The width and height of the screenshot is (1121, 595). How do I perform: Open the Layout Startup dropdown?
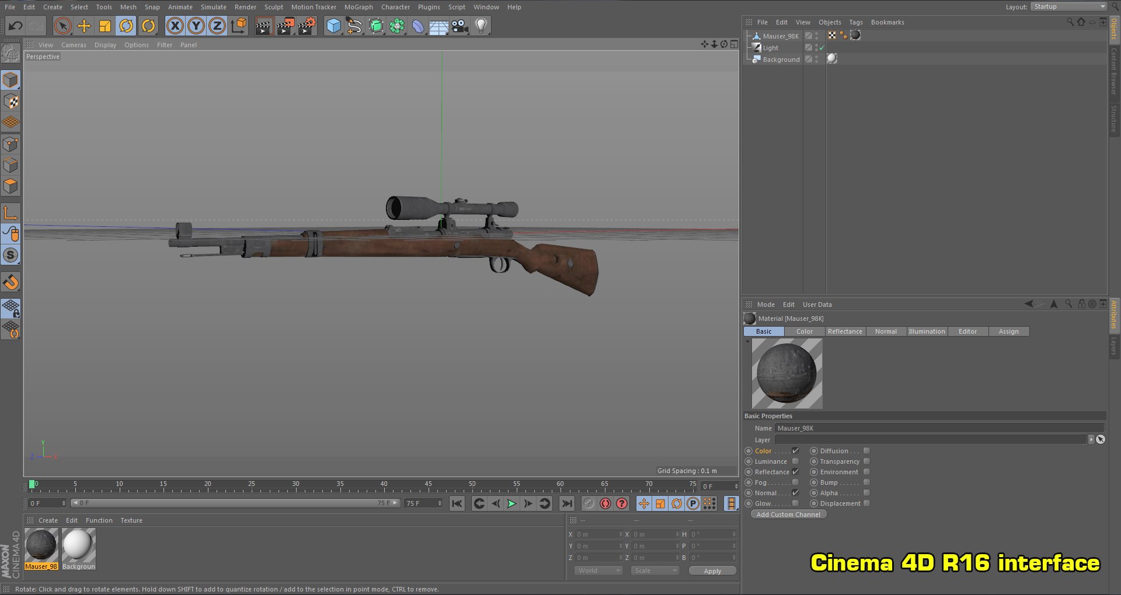click(x=1068, y=6)
